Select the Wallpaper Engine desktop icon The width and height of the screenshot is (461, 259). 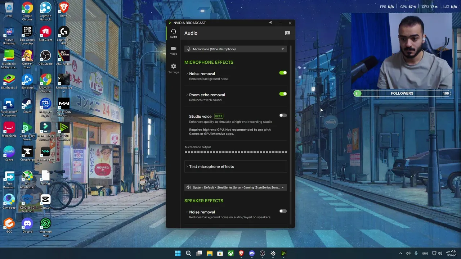45,108
